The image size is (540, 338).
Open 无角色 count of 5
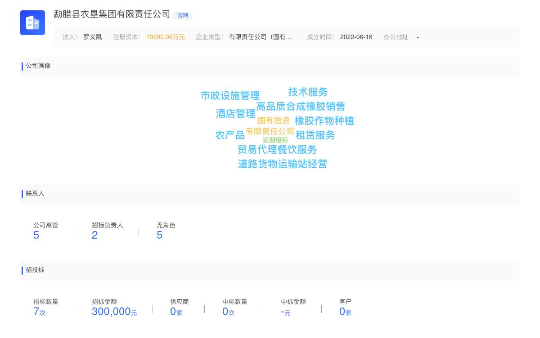[x=160, y=235]
